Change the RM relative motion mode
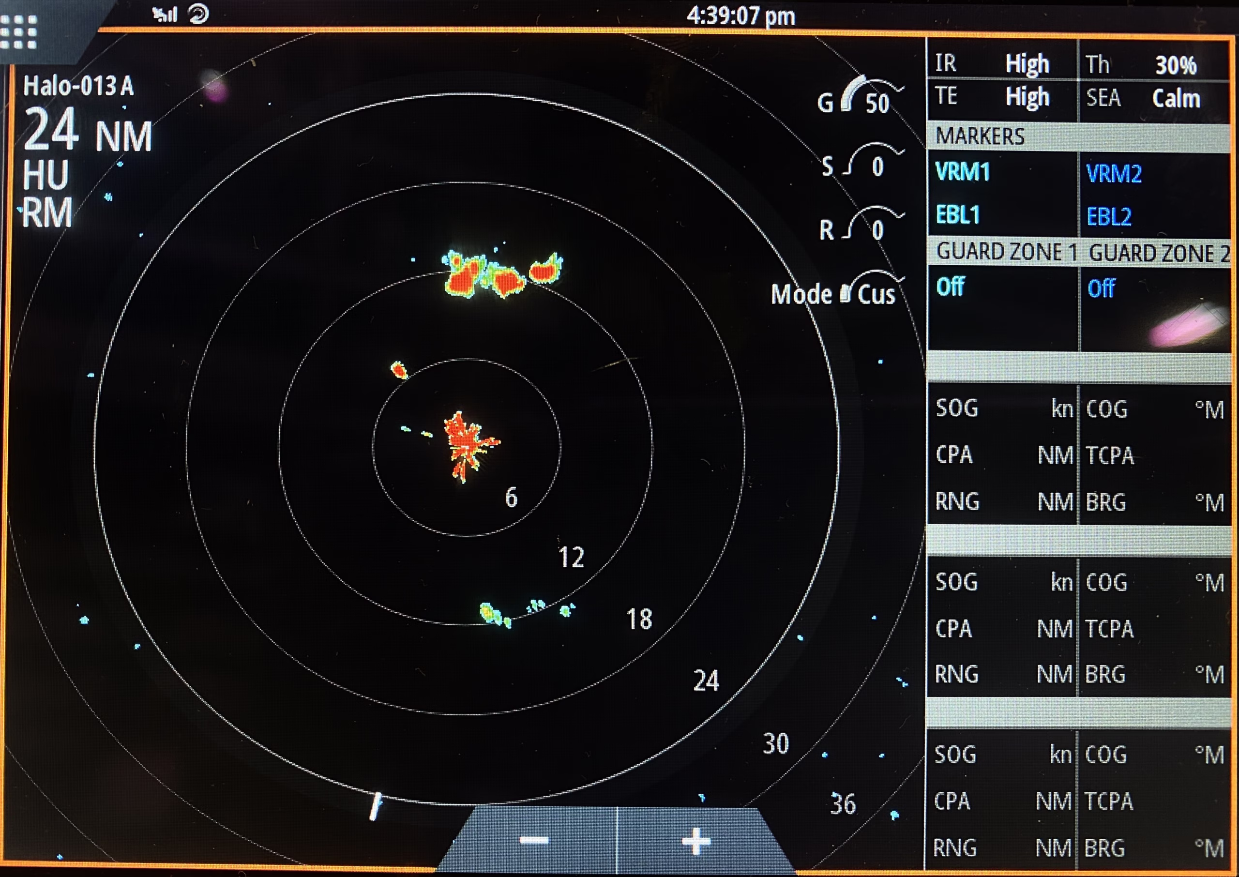1239x877 pixels. coord(47,212)
